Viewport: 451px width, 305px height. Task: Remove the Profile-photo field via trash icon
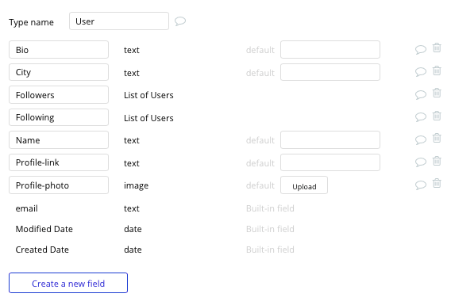point(437,183)
